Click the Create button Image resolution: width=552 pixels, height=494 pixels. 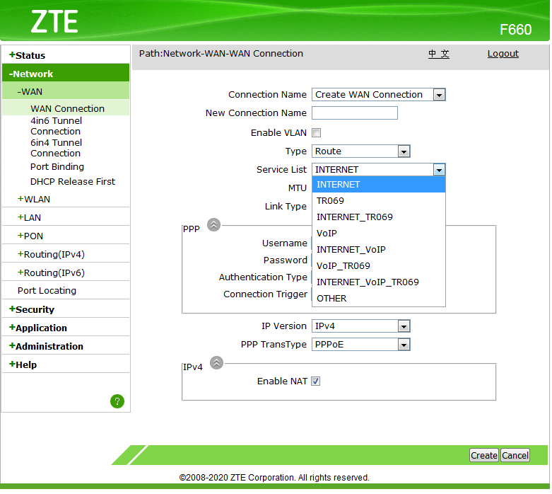(x=483, y=456)
